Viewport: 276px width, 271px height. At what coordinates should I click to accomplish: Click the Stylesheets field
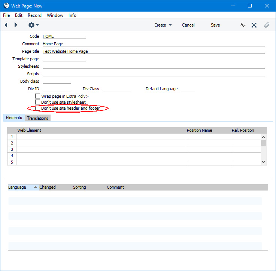[x=154, y=66]
